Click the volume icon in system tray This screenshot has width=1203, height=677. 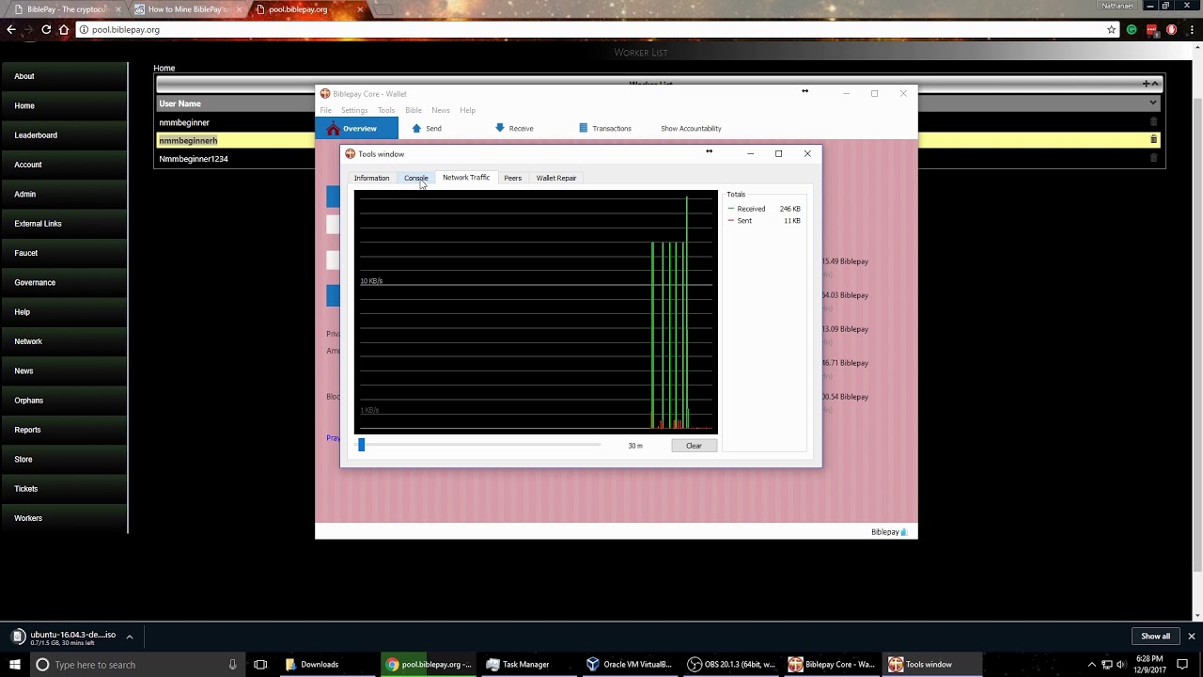(1121, 665)
